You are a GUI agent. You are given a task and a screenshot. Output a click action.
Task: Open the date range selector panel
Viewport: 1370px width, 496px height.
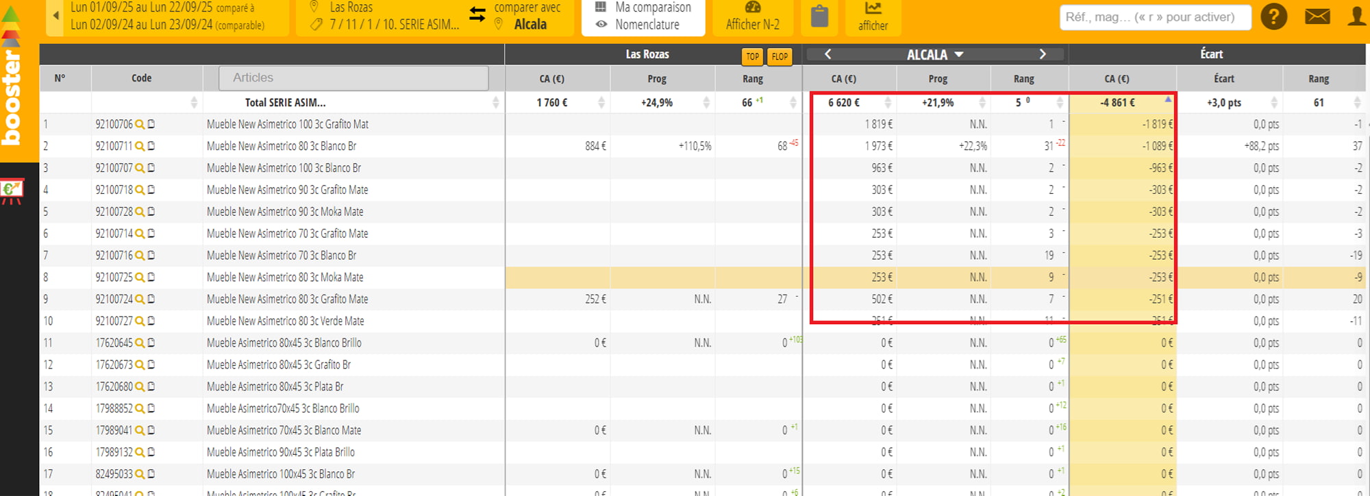167,17
